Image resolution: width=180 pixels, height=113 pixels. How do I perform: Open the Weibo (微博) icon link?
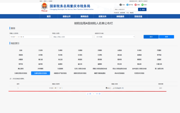coord(137,5)
